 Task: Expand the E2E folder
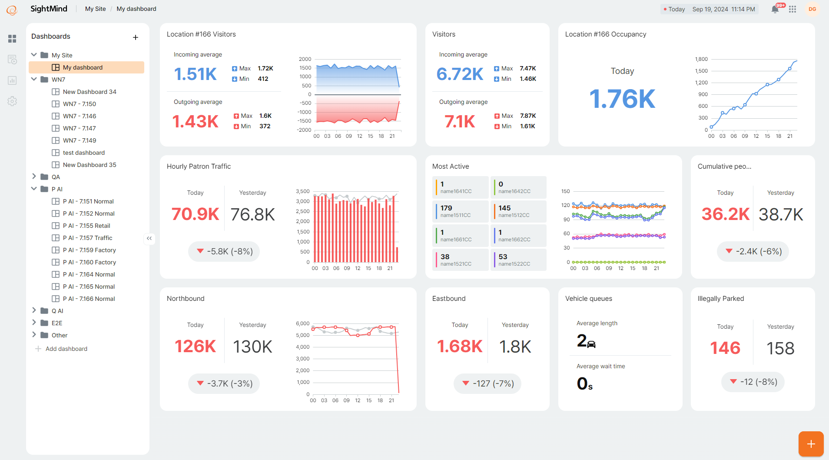click(x=34, y=323)
